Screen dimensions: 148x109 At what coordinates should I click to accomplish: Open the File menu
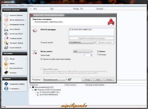pos(4,6)
